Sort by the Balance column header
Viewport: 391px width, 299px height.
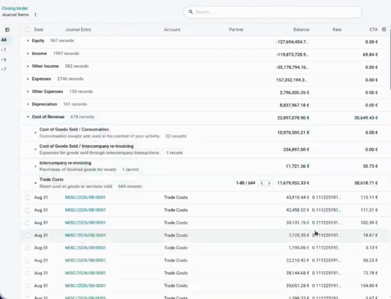(x=301, y=30)
